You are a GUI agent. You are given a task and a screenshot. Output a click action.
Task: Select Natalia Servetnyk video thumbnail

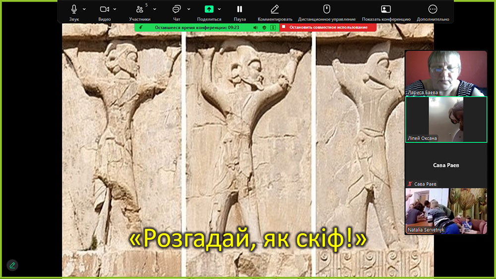446,211
